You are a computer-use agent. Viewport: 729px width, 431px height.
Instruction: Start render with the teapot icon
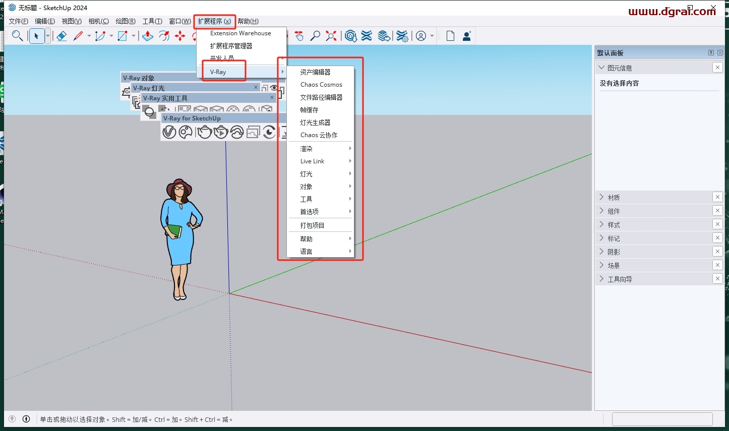pos(204,132)
